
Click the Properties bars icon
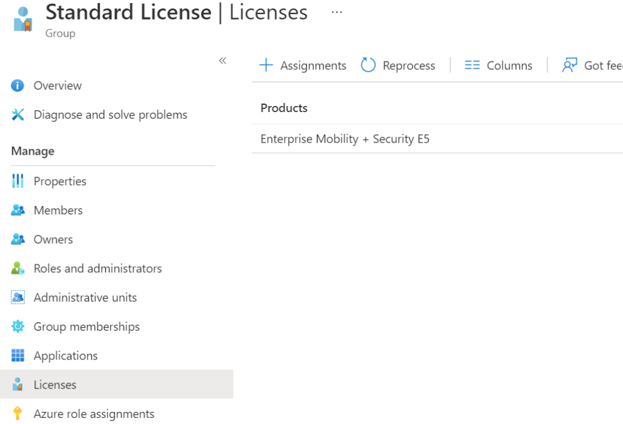18,181
